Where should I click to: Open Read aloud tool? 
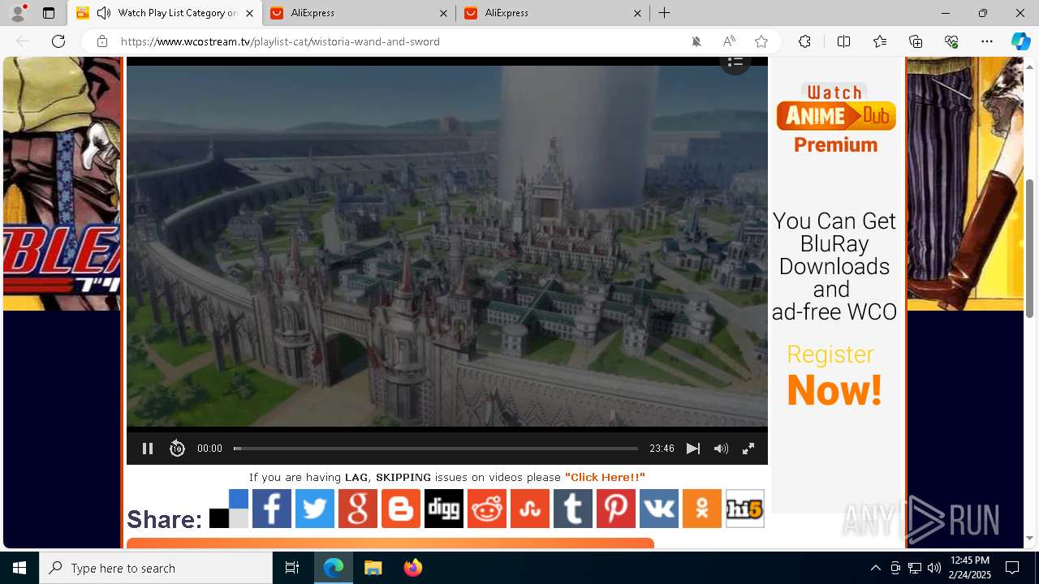tap(729, 41)
